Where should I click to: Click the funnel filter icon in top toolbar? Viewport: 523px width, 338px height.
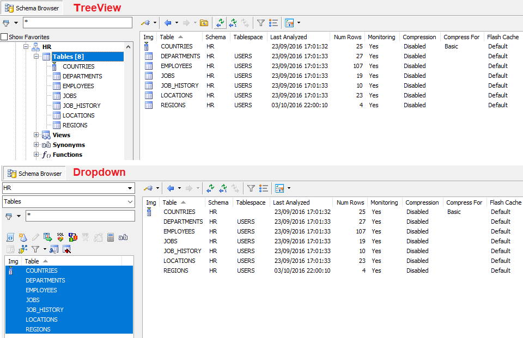261,23
